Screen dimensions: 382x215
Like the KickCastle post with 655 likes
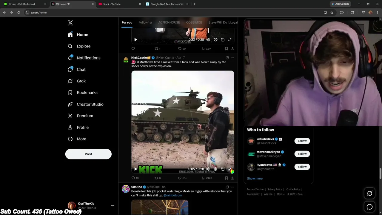[x=182, y=178]
